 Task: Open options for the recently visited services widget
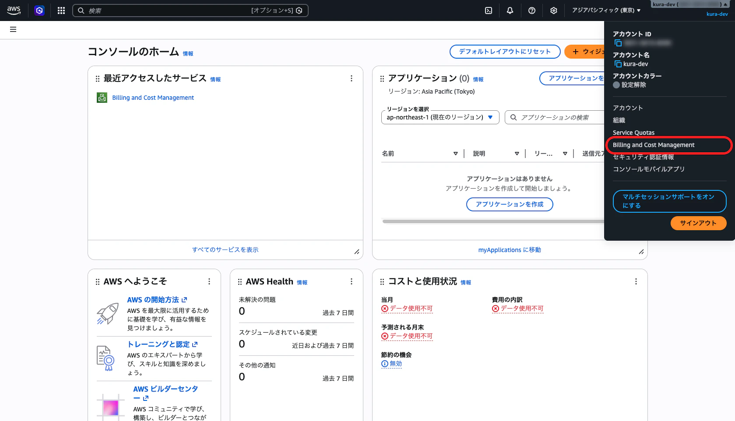(x=352, y=78)
